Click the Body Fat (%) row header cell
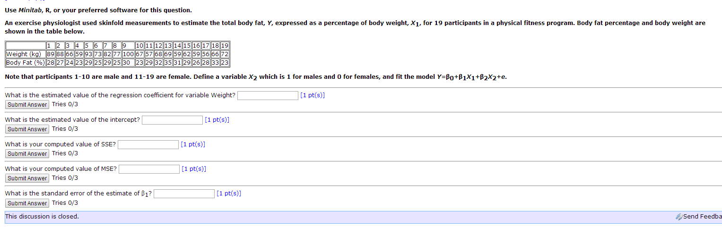The image size is (722, 244). 25,63
